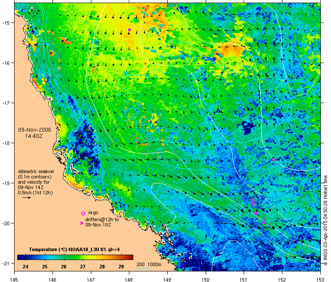Click the 0.5m/s reference velocity arrow

(x=27, y=198)
